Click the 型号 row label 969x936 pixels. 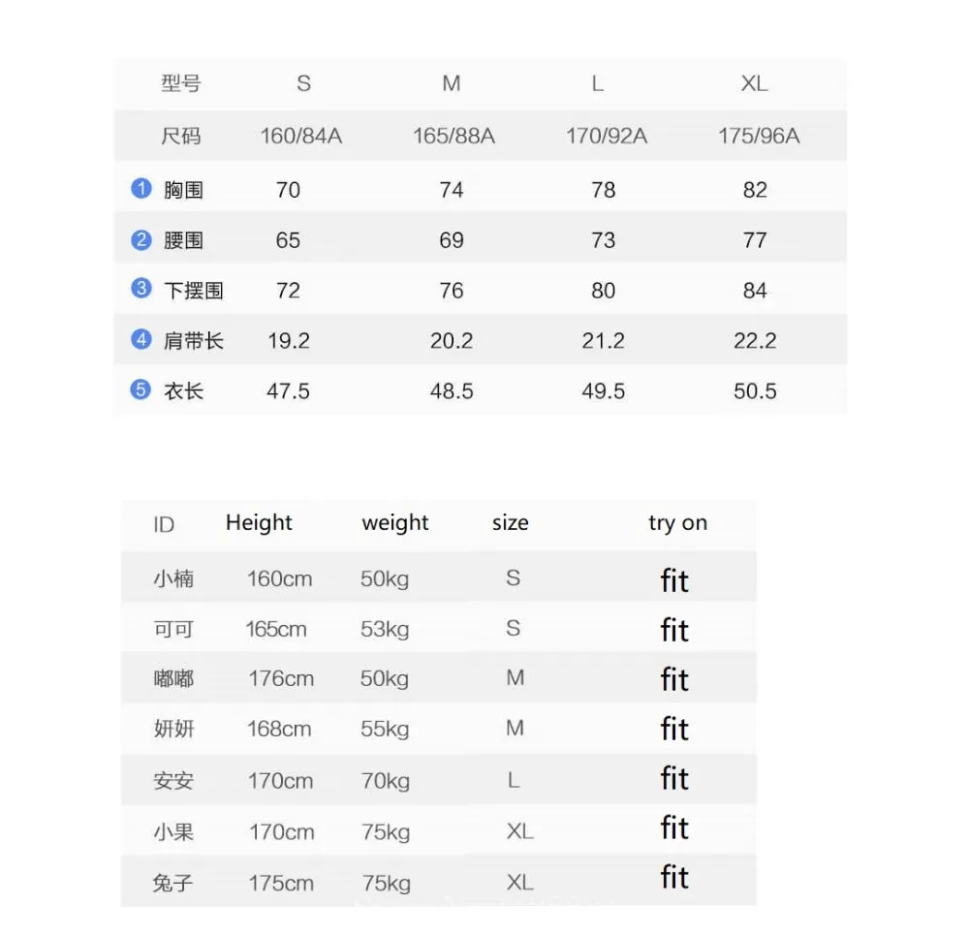181,83
